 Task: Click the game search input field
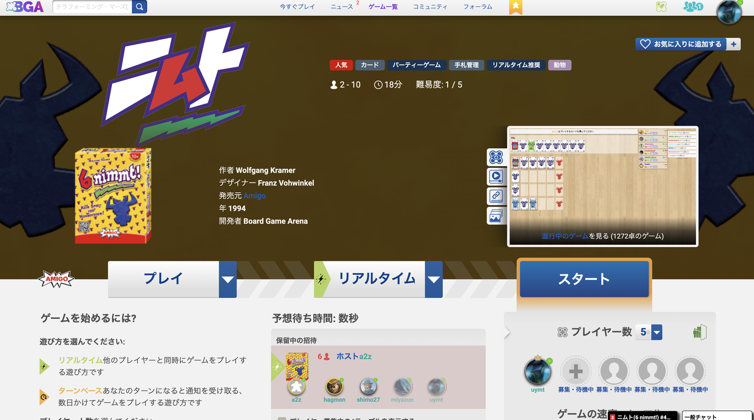click(x=92, y=7)
